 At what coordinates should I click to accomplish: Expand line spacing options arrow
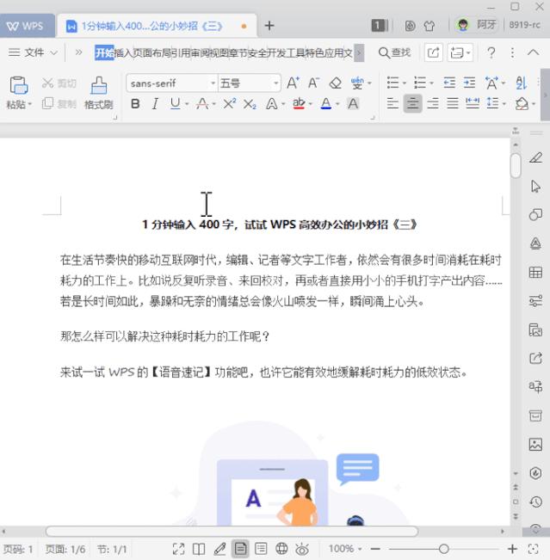point(504,104)
